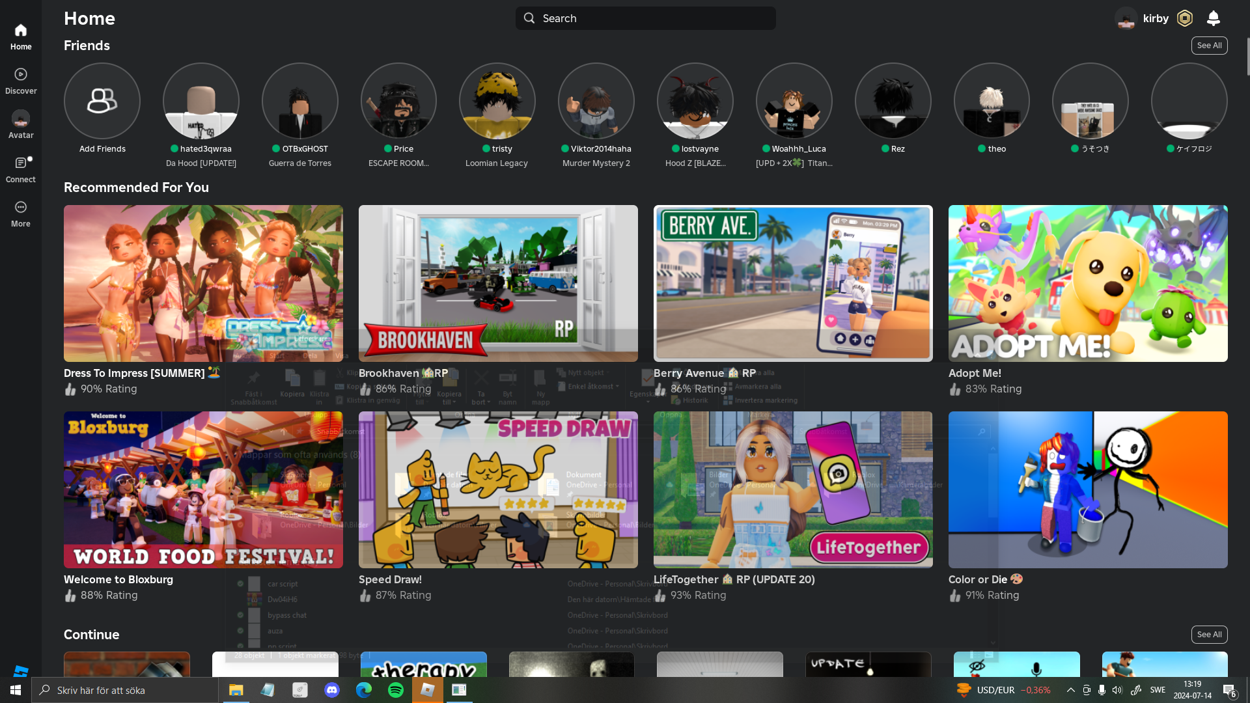
Task: Open Price's friend avatar
Action: (x=398, y=101)
